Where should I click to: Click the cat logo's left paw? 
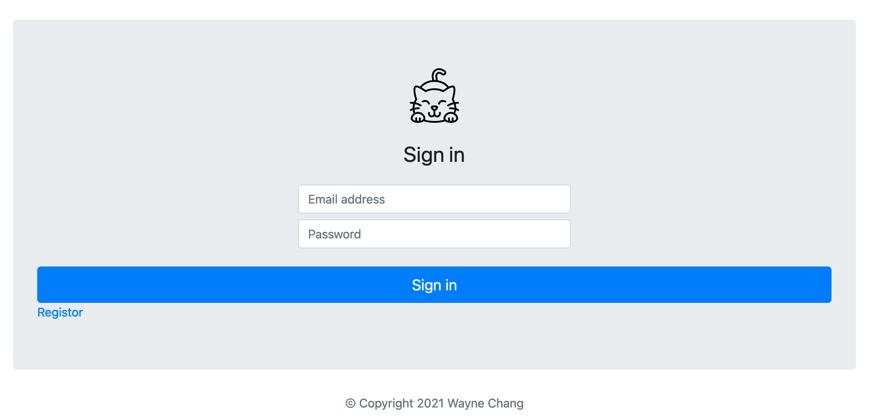(x=418, y=118)
